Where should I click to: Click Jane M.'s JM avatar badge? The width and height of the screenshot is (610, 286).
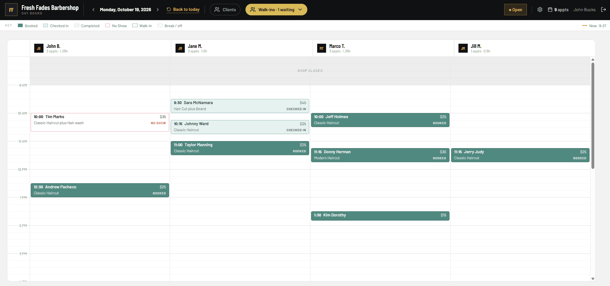[180, 48]
